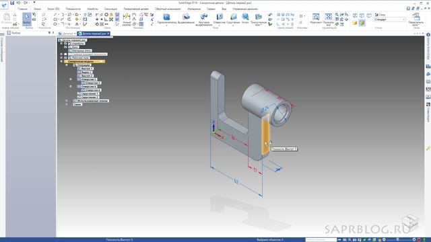431x242 pixels.
Task: Create a Параллелепипед box feature
Action: click(166, 19)
